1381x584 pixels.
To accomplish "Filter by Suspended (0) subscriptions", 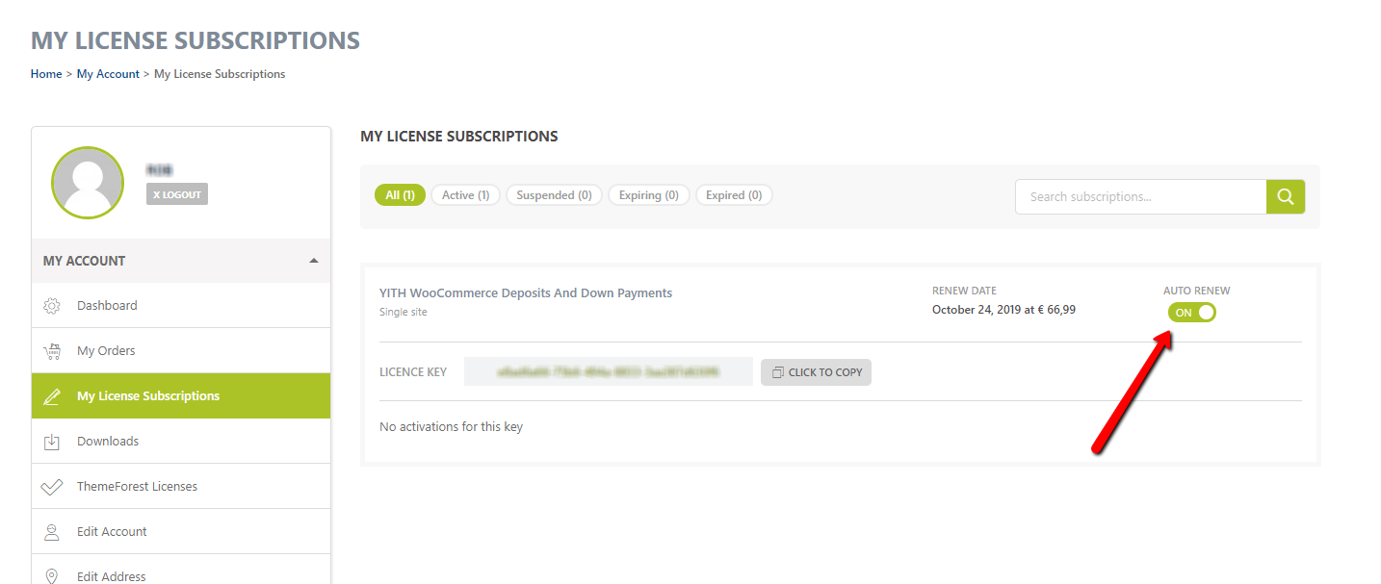I will (x=554, y=195).
